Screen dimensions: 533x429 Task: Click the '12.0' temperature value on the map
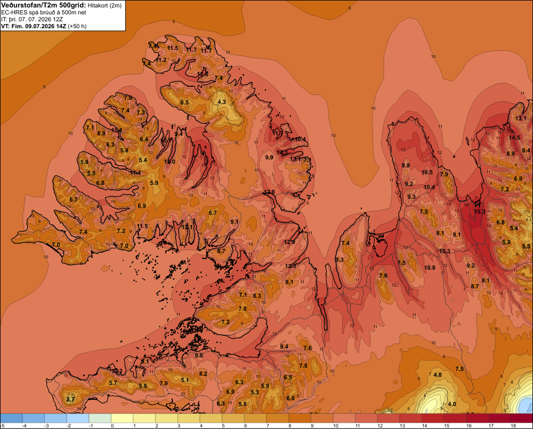click(x=169, y=161)
